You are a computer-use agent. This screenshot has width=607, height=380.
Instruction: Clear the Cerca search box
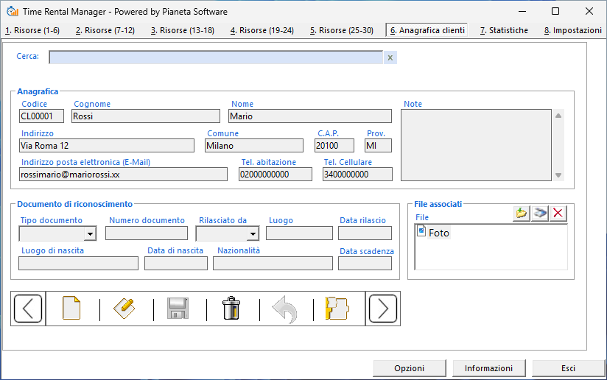pyautogui.click(x=390, y=57)
